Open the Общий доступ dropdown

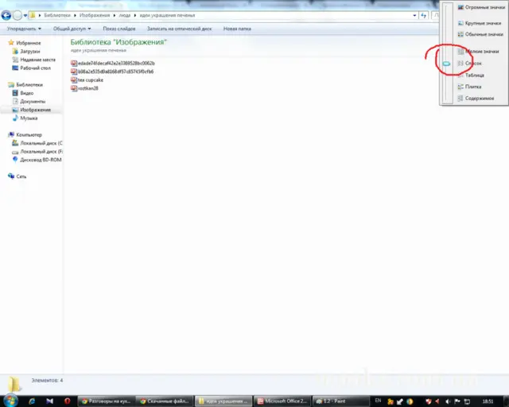(x=72, y=29)
